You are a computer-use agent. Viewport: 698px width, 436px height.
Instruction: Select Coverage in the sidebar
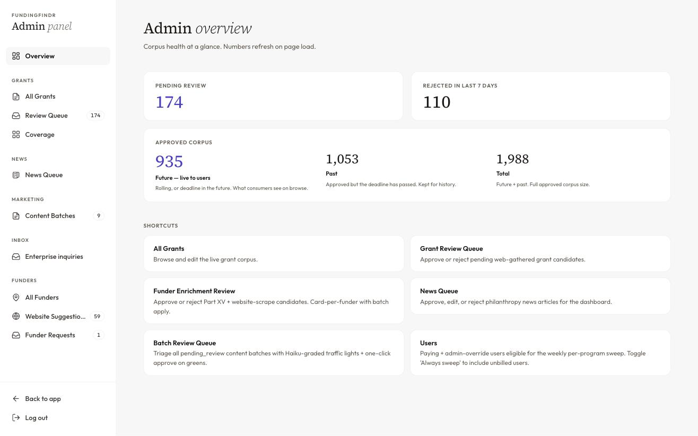click(58, 135)
